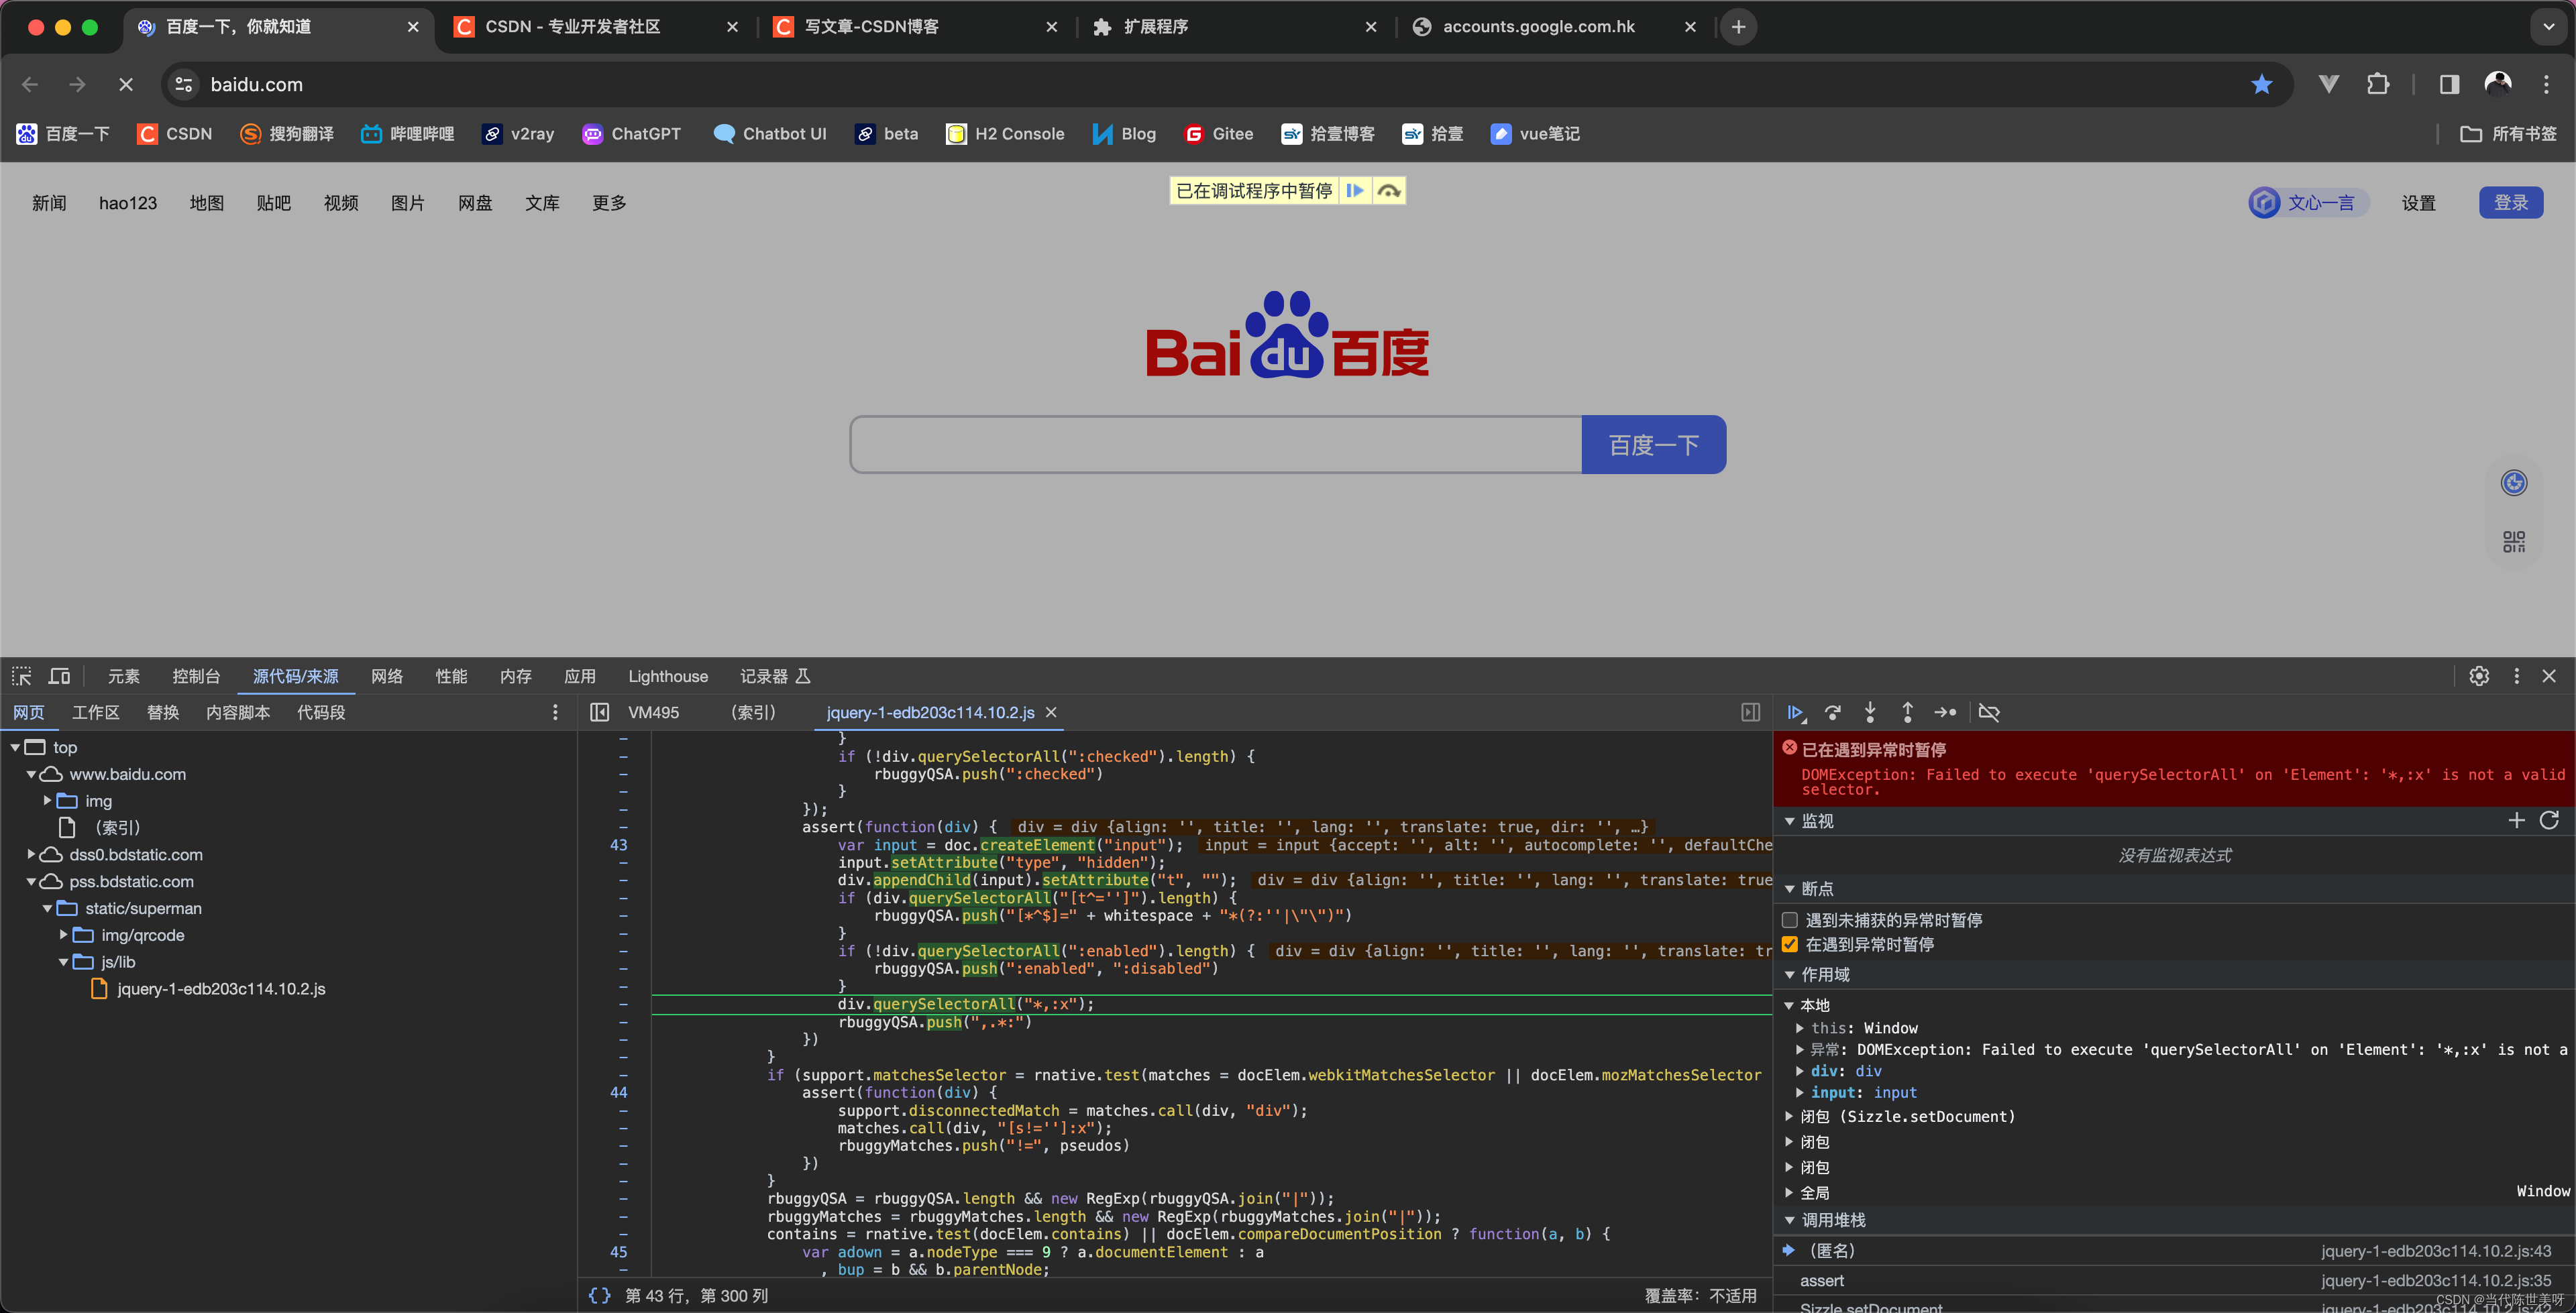This screenshot has width=2576, height=1313.
Task: Collapse the 调用堆栈 call stack section
Action: pyautogui.click(x=1790, y=1219)
